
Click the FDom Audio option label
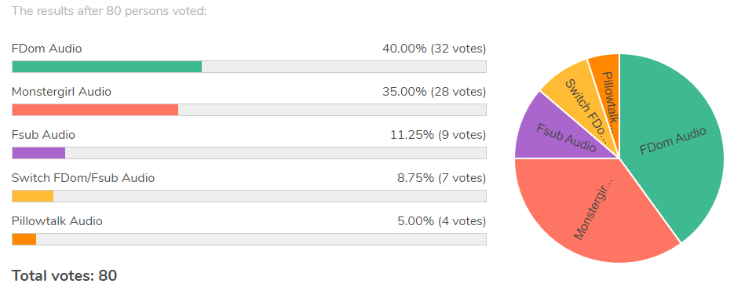pyautogui.click(x=47, y=49)
